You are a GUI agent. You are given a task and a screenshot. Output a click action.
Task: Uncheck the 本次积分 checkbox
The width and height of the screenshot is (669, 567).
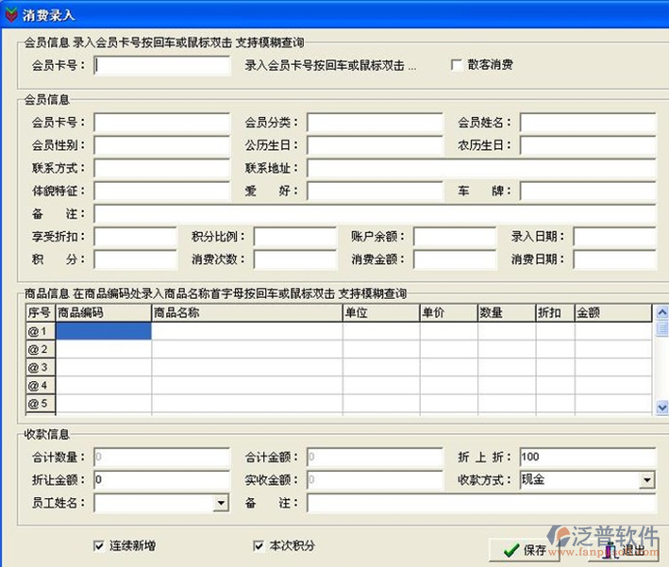[259, 545]
